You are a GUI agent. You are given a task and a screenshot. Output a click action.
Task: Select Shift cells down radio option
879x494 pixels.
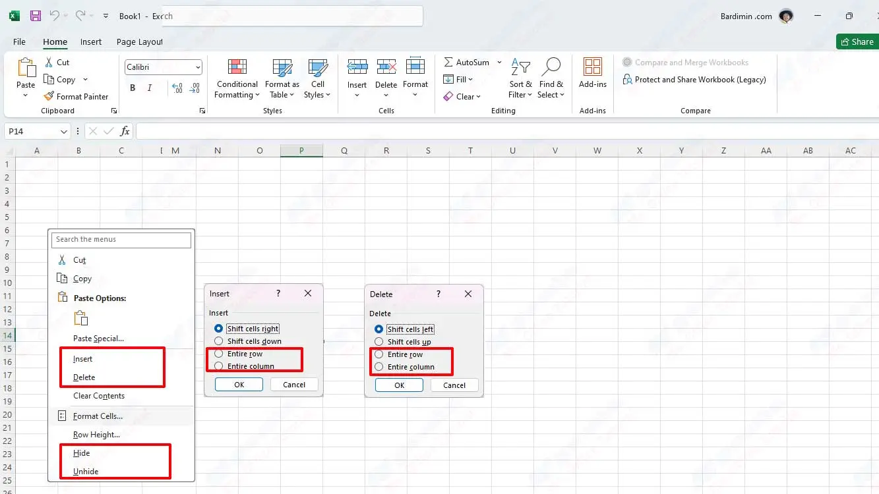[219, 341]
